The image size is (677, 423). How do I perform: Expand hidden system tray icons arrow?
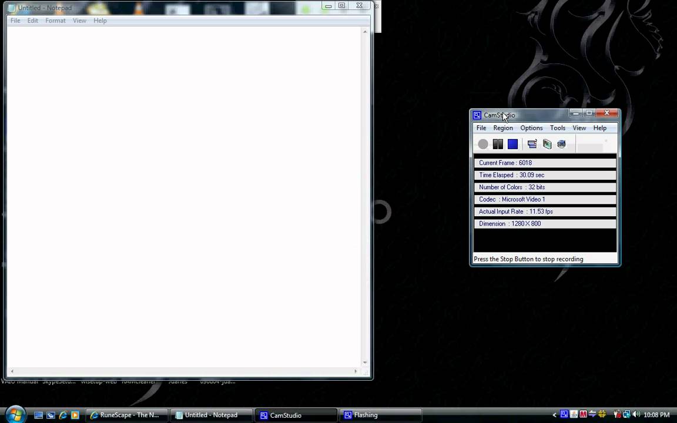pyautogui.click(x=554, y=415)
